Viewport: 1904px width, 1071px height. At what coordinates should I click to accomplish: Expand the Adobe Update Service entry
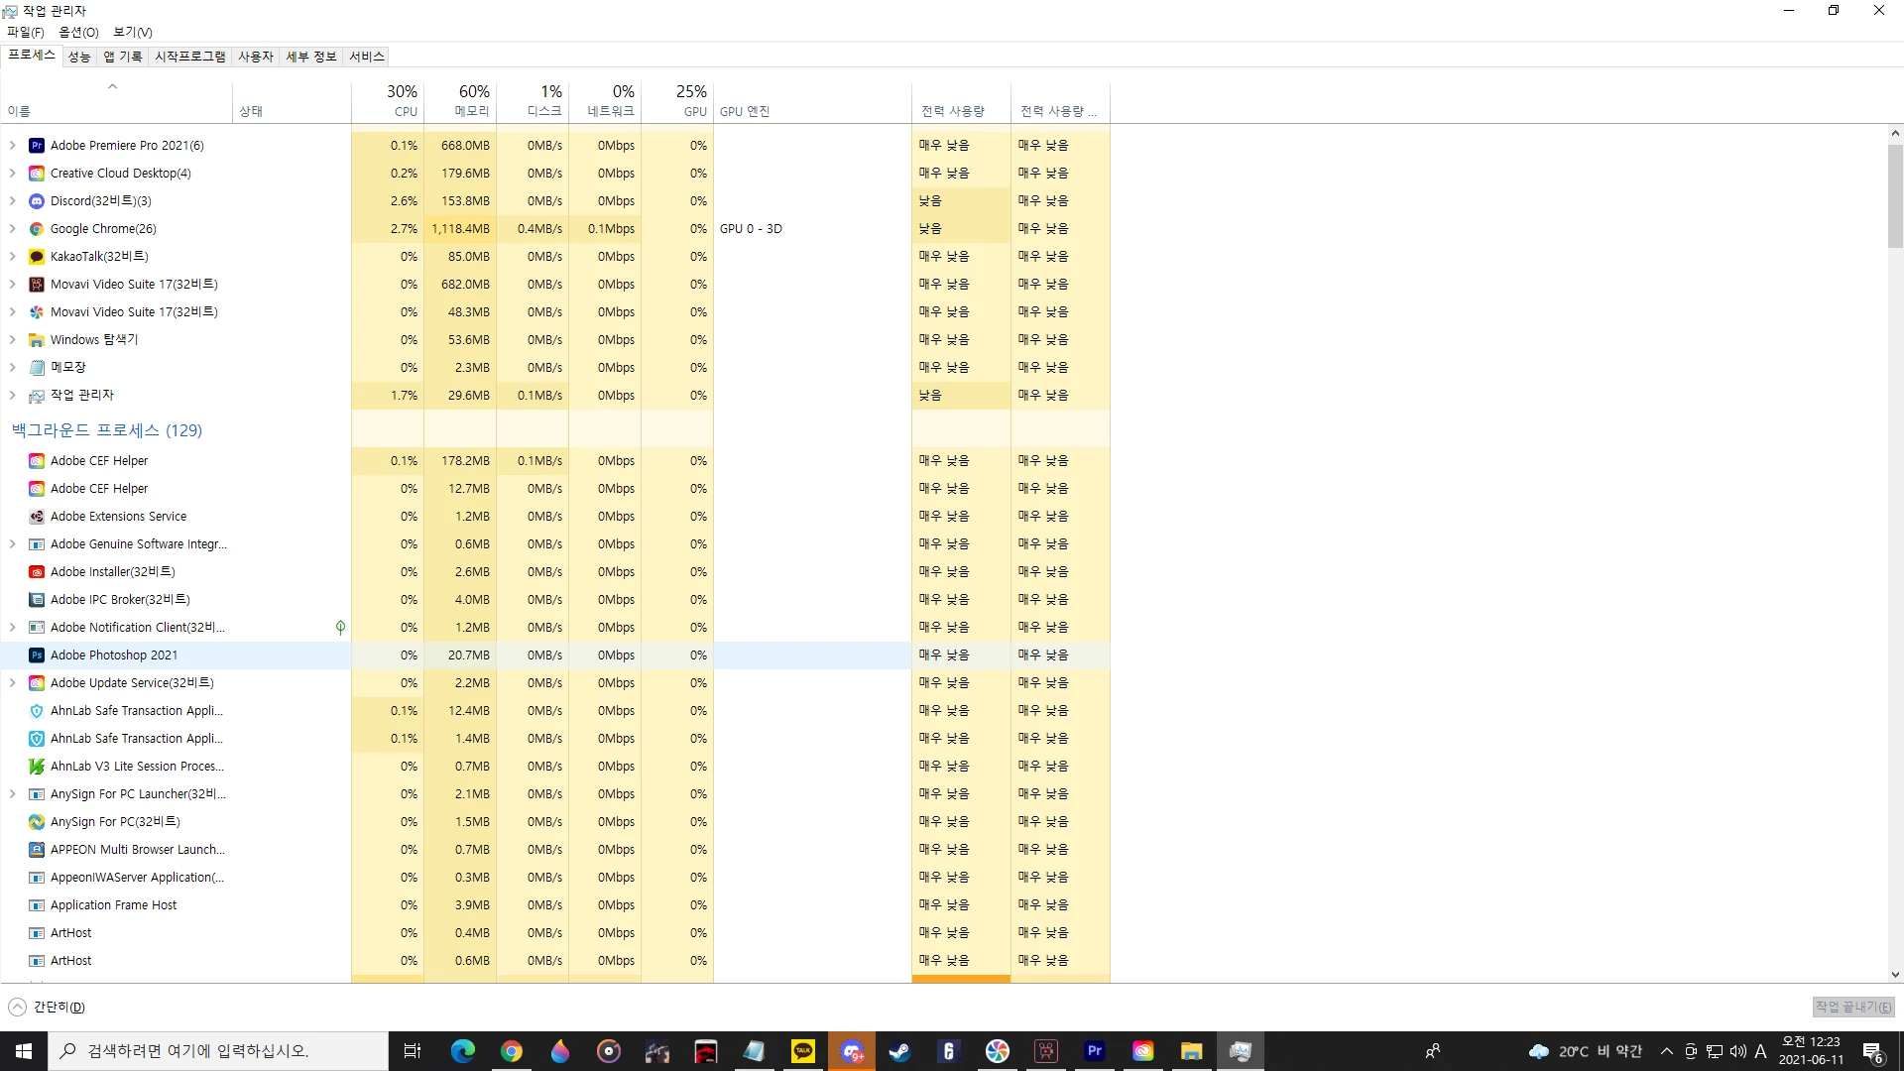point(12,683)
